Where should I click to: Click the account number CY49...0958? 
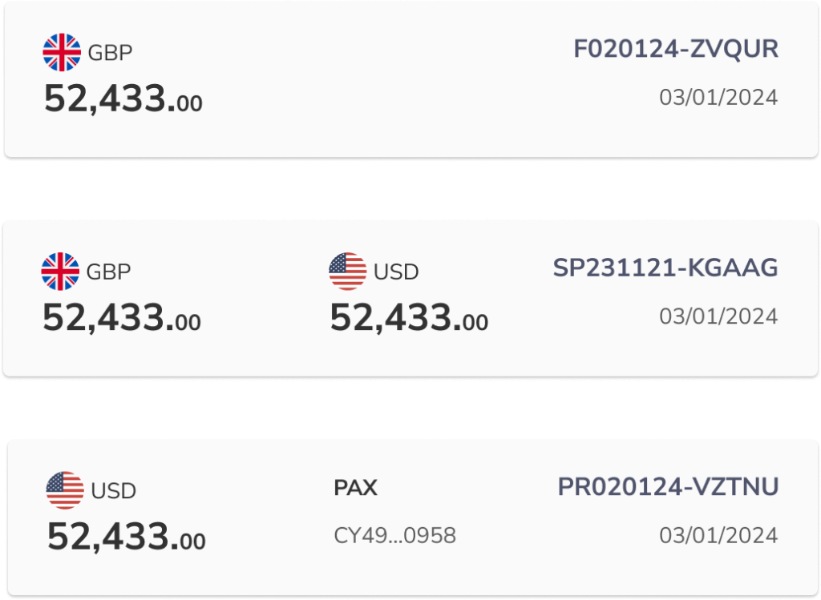coord(394,534)
